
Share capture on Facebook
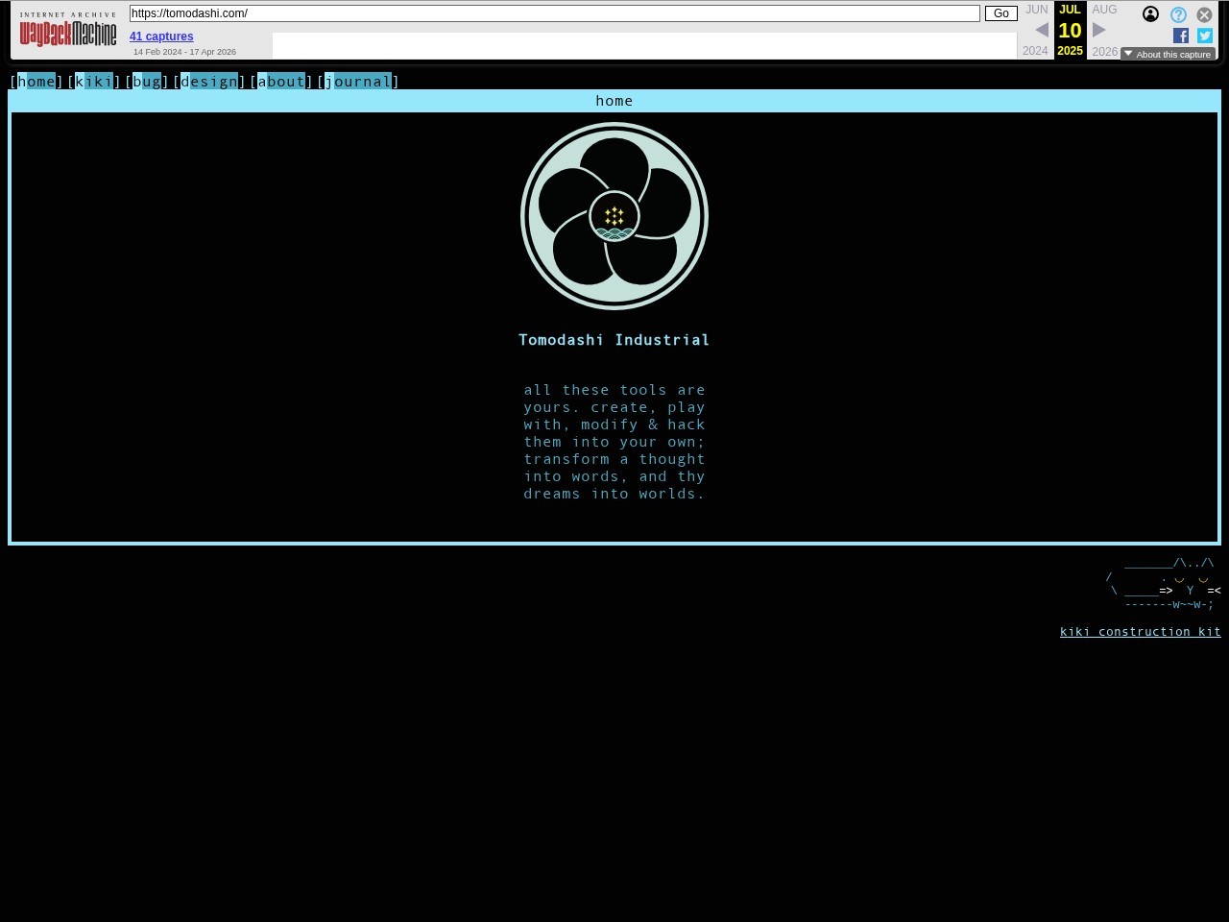pyautogui.click(x=1181, y=36)
